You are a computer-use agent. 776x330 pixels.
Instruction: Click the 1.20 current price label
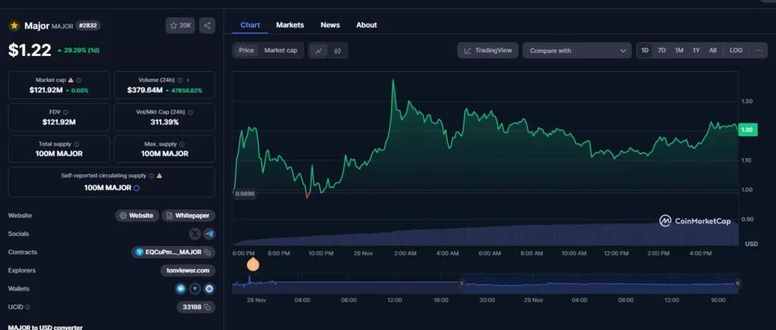pos(747,129)
